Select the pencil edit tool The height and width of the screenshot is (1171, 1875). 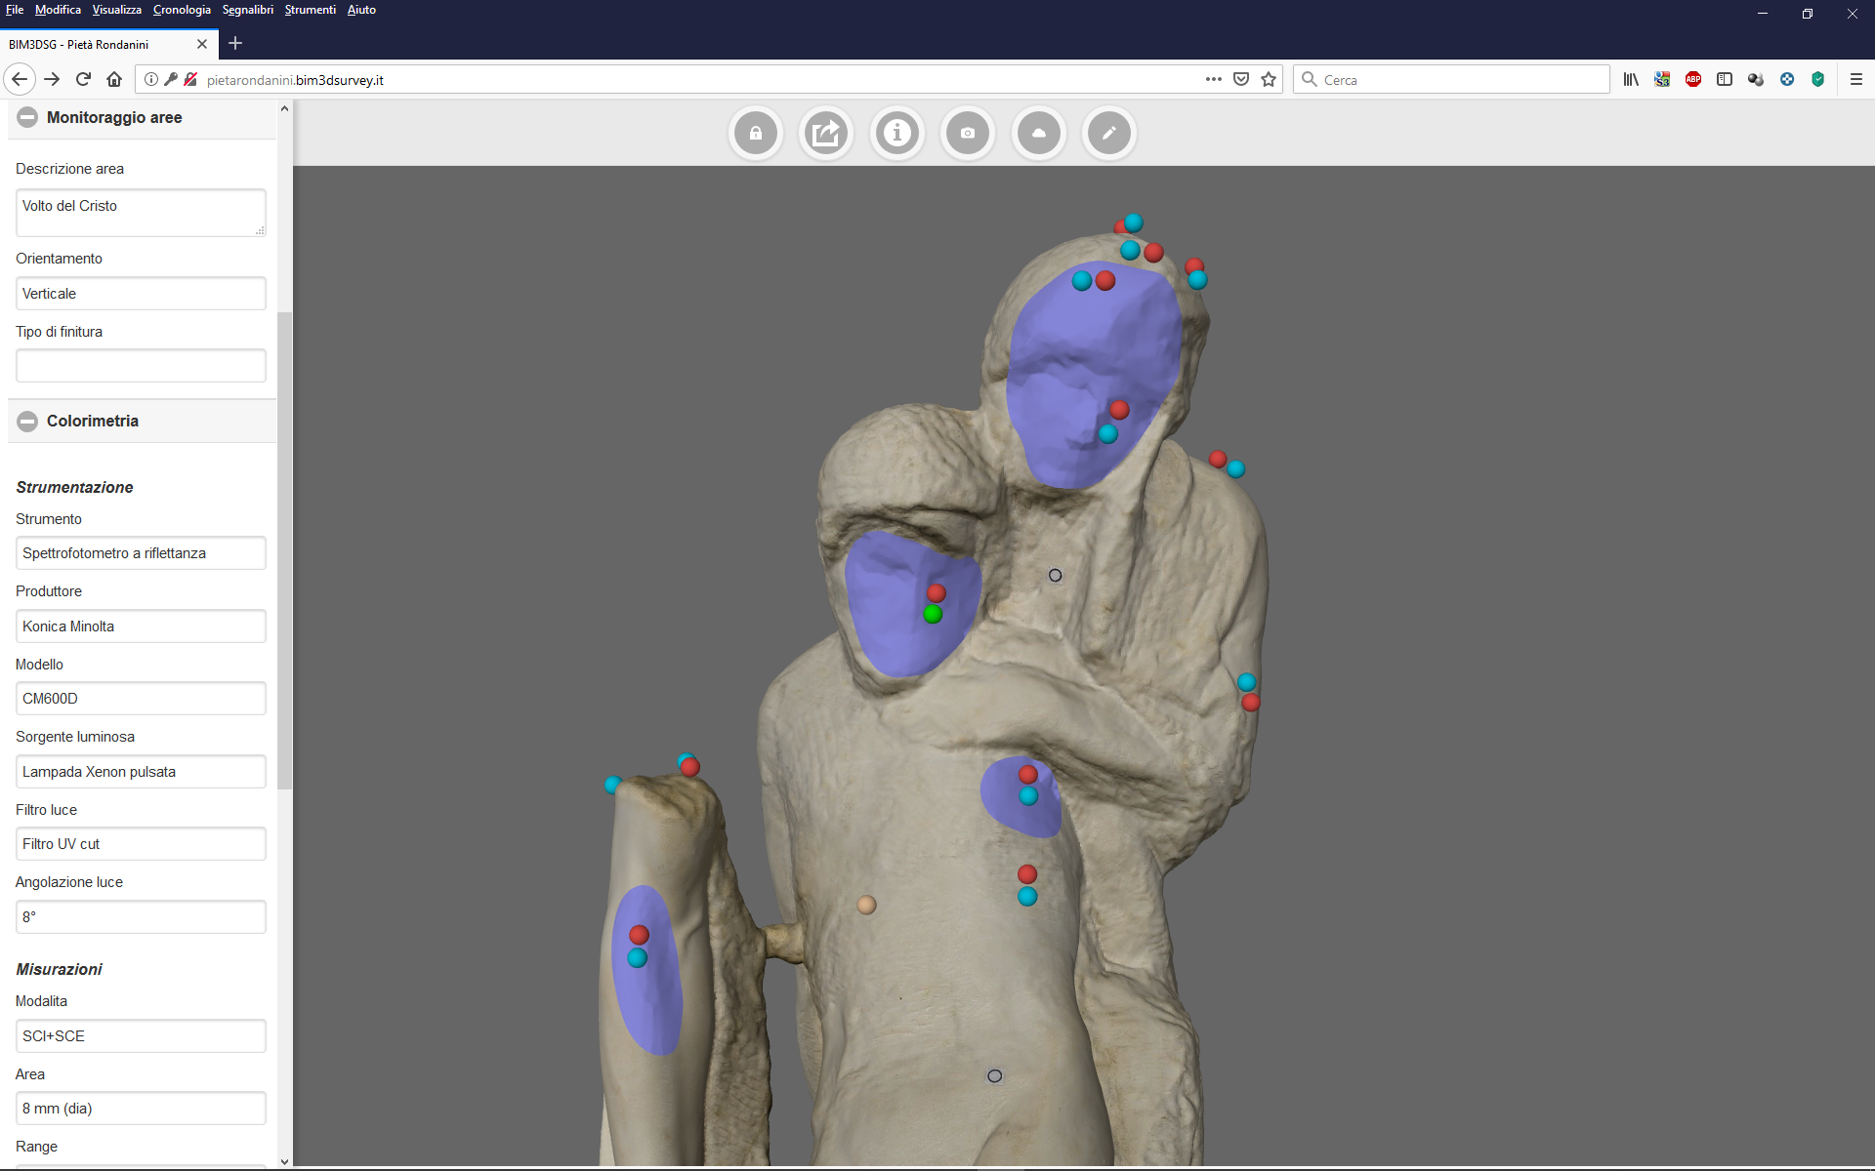pos(1109,133)
